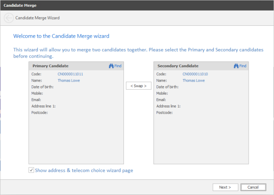Cancel the Candidate Merge wizard

pyautogui.click(x=253, y=187)
